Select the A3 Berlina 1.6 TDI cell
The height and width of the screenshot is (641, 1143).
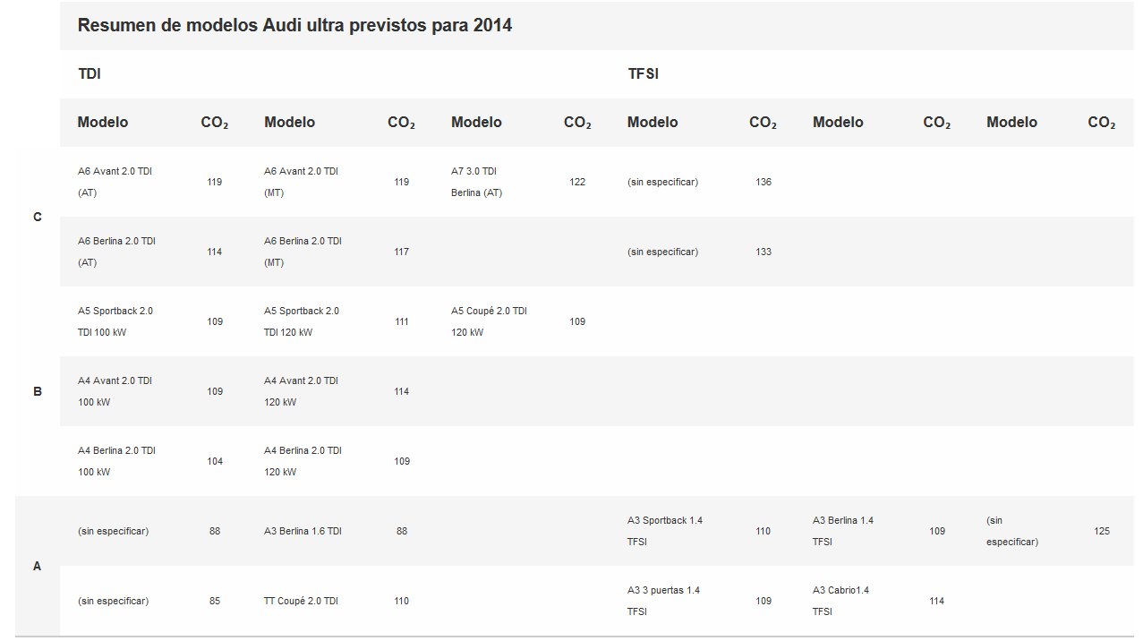coord(303,531)
